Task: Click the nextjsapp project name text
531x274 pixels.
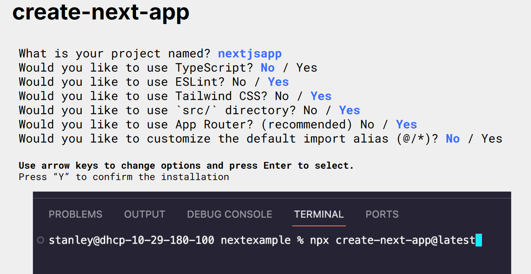Action: click(x=250, y=54)
